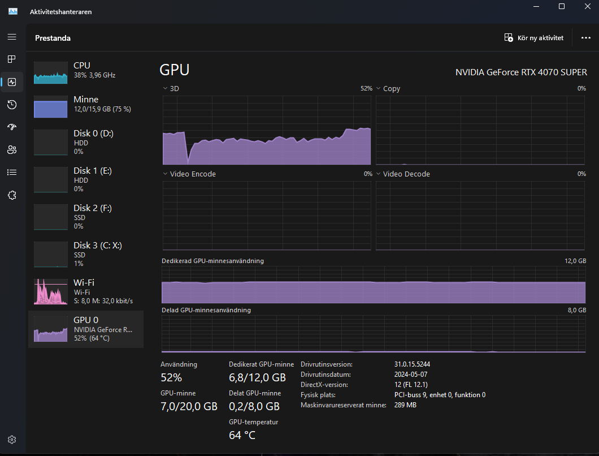Click the GPU 0 mini graph thumbnail
Screen dimensions: 599x456
(50, 329)
